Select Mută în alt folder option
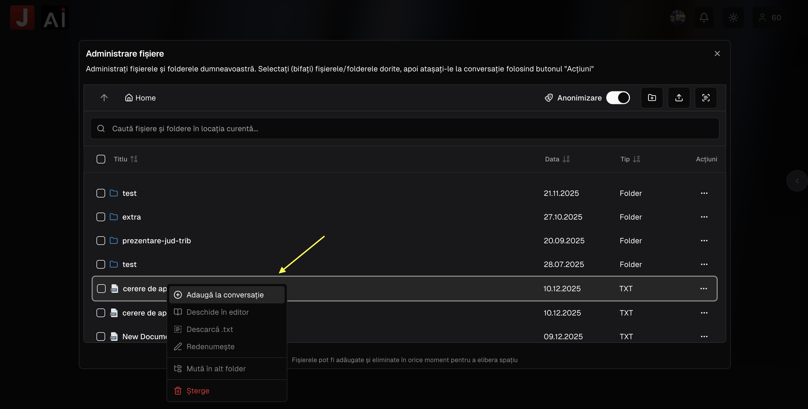 pos(216,369)
